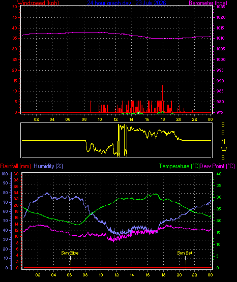Click the Rainfall (mm) legend label
This screenshot has width=237, height=282.
15,166
